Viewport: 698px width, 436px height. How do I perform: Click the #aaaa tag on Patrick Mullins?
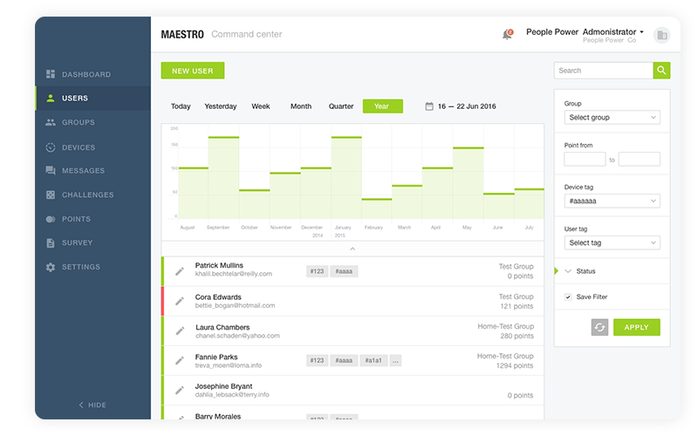344,271
